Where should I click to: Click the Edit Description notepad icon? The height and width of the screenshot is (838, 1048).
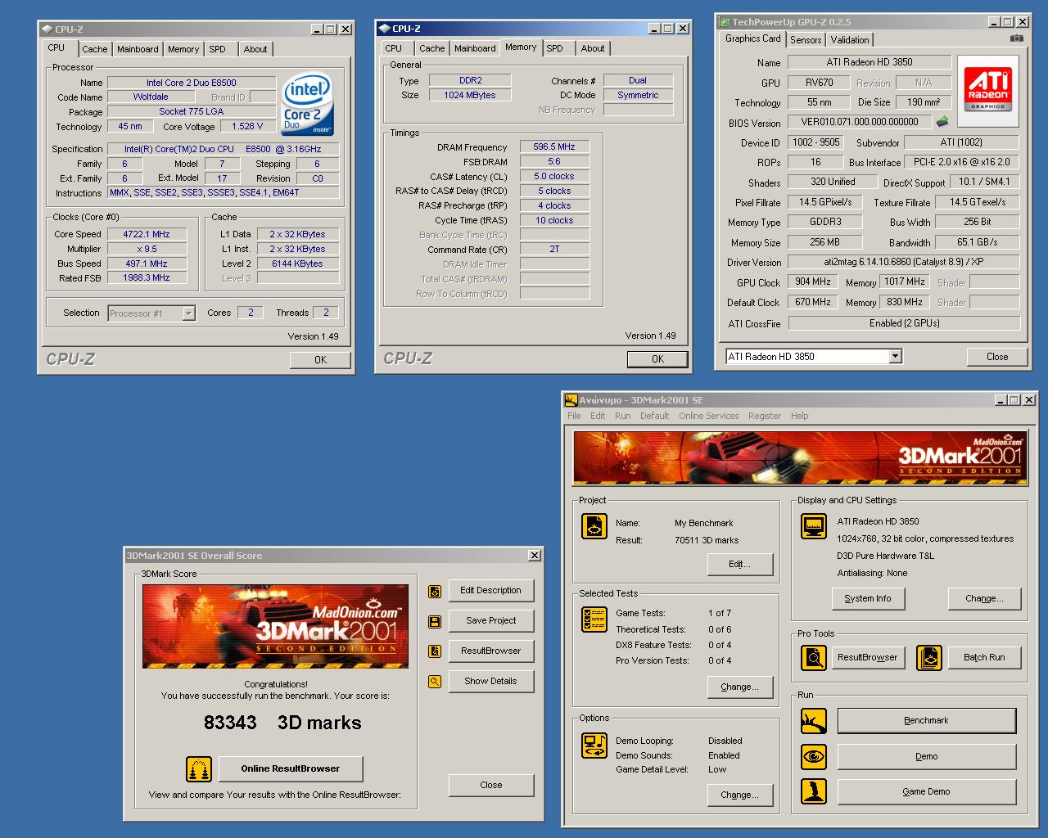(x=435, y=591)
